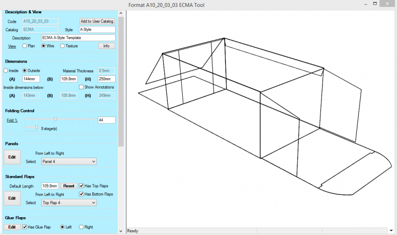Maximize the ECMA Tool window
Viewport: 397px width, 235px height.
[375, 4]
